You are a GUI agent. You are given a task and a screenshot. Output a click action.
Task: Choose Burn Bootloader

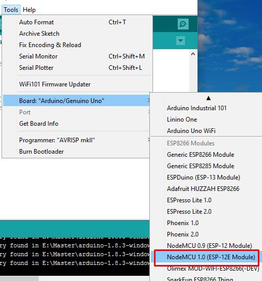click(76, 152)
